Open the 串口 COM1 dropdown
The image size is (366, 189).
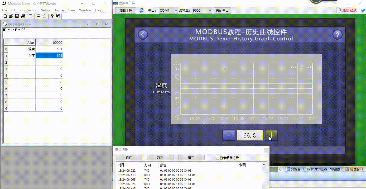(168, 11)
